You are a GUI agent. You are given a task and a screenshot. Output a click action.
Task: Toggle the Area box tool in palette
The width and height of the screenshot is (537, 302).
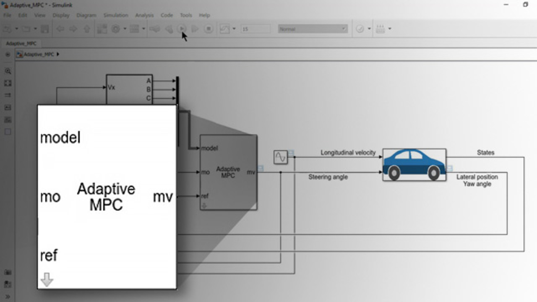8,132
